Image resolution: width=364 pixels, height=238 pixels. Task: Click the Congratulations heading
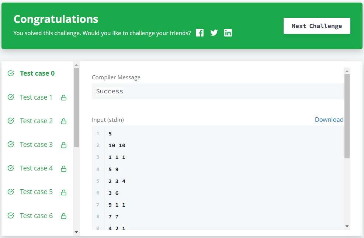click(x=56, y=19)
